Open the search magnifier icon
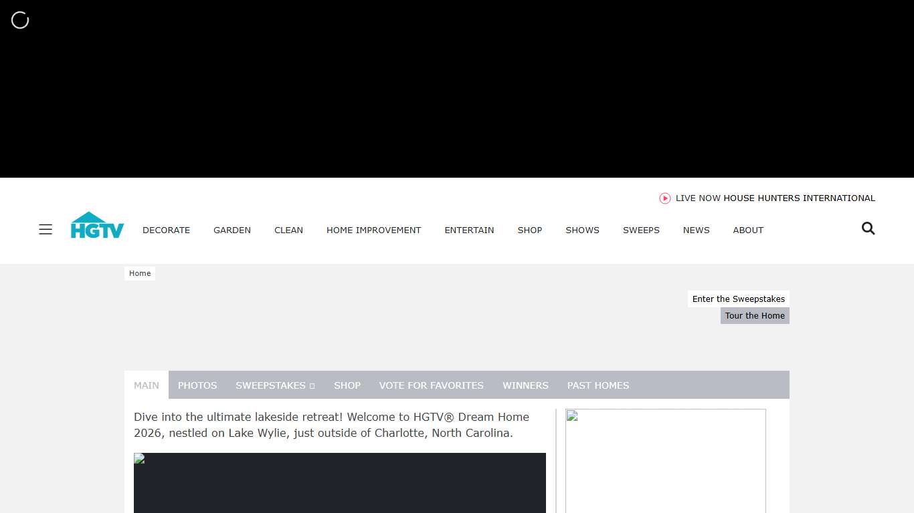The image size is (914, 513). pyautogui.click(x=868, y=228)
